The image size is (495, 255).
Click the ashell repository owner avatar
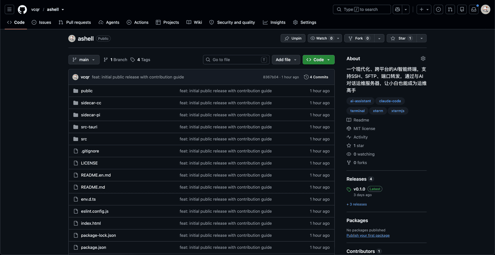tap(72, 39)
